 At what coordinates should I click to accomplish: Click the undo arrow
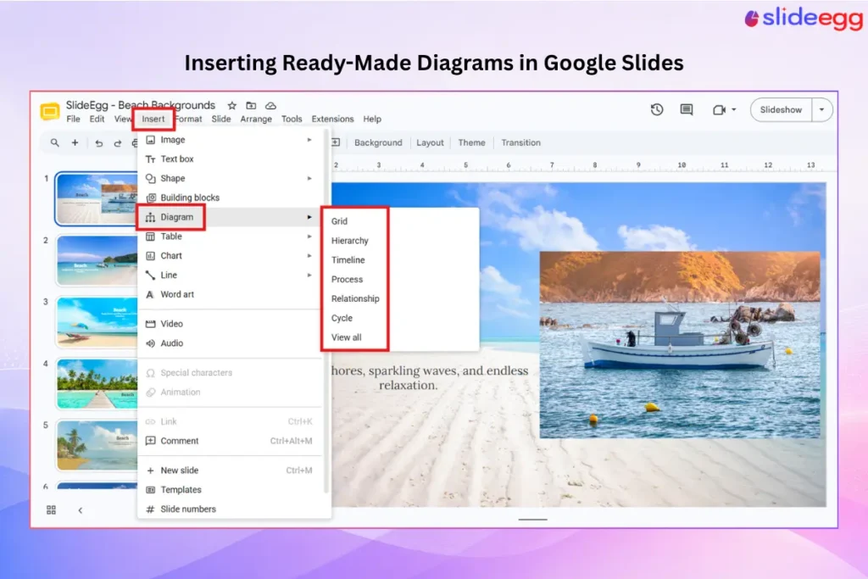click(98, 143)
